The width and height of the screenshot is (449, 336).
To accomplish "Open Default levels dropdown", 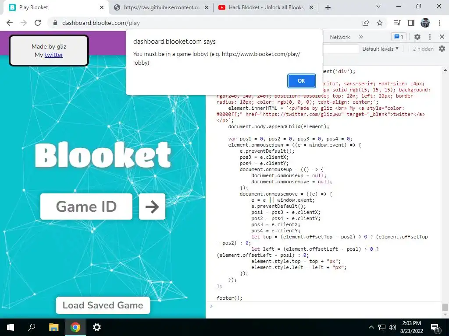I will pos(380,49).
